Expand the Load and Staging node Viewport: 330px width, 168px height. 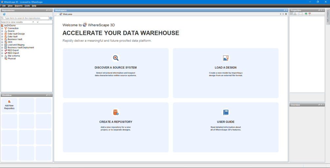click(2, 45)
